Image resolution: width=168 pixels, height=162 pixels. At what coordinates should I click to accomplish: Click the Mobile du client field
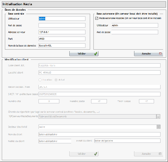coord(54,141)
